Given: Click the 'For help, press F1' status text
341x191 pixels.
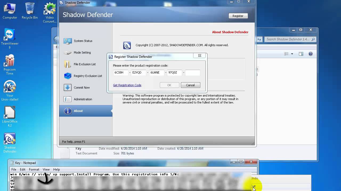Looking at the screenshot, I should 74,142.
